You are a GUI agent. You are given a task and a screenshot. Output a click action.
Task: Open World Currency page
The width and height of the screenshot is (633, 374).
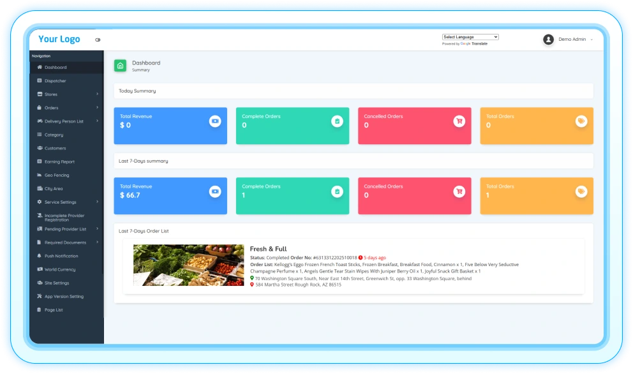pos(66,269)
